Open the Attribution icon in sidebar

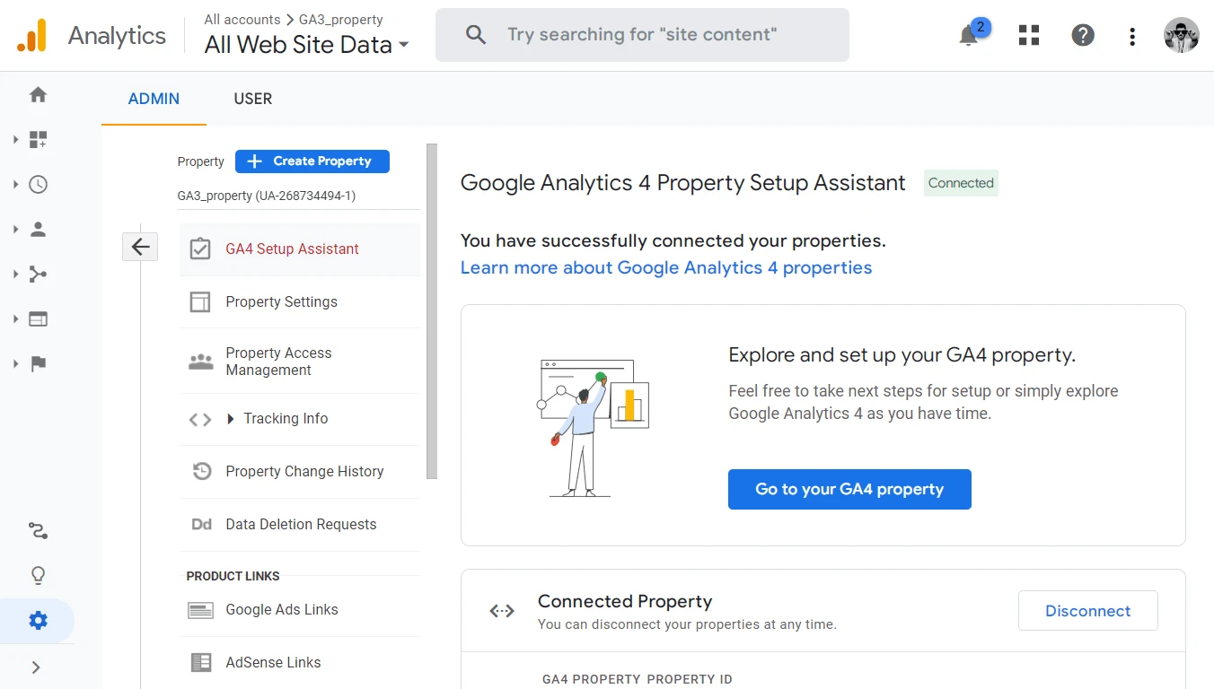click(38, 531)
